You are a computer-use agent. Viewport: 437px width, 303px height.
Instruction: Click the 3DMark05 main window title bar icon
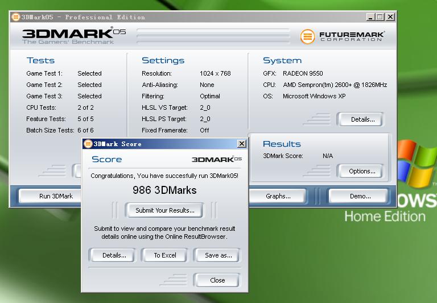[15, 17]
